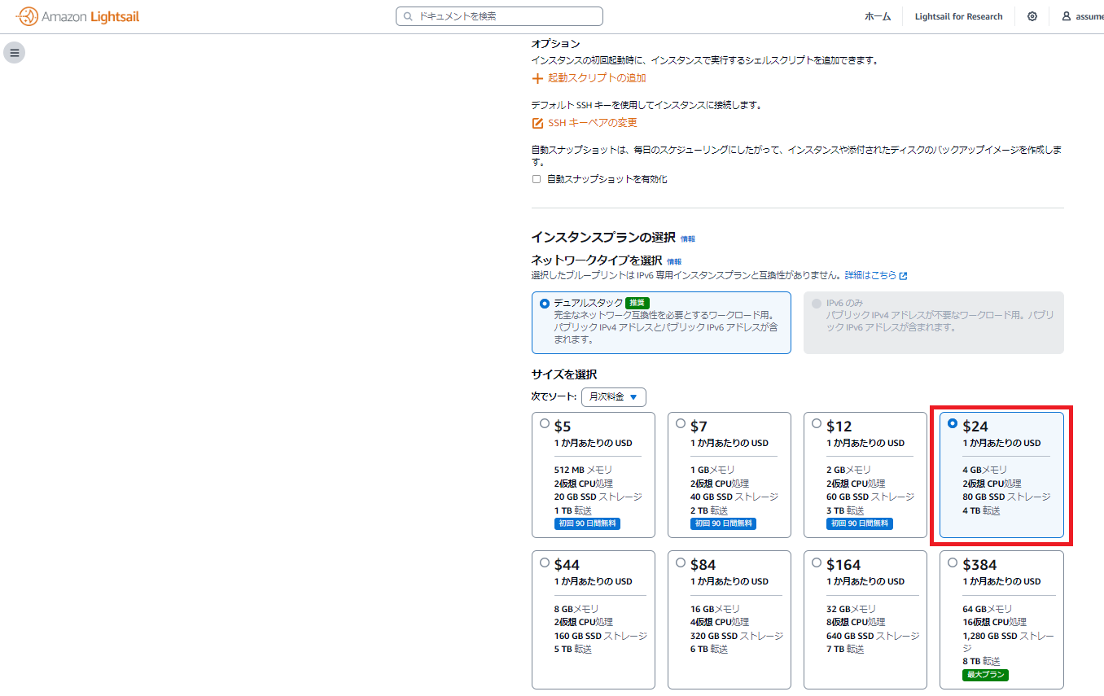Click 80 GB SSD ストレージ in $24 plan
This screenshot has height=696, width=1104.
[1006, 497]
